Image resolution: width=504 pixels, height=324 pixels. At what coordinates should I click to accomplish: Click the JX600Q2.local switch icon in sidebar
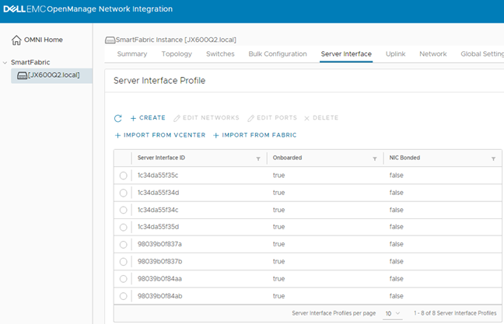21,75
